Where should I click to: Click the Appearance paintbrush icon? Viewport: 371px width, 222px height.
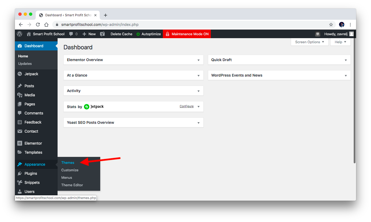[x=20, y=164]
